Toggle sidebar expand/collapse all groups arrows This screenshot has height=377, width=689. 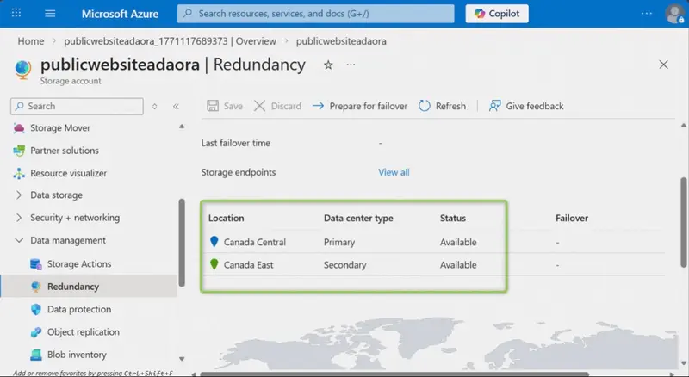(x=155, y=107)
